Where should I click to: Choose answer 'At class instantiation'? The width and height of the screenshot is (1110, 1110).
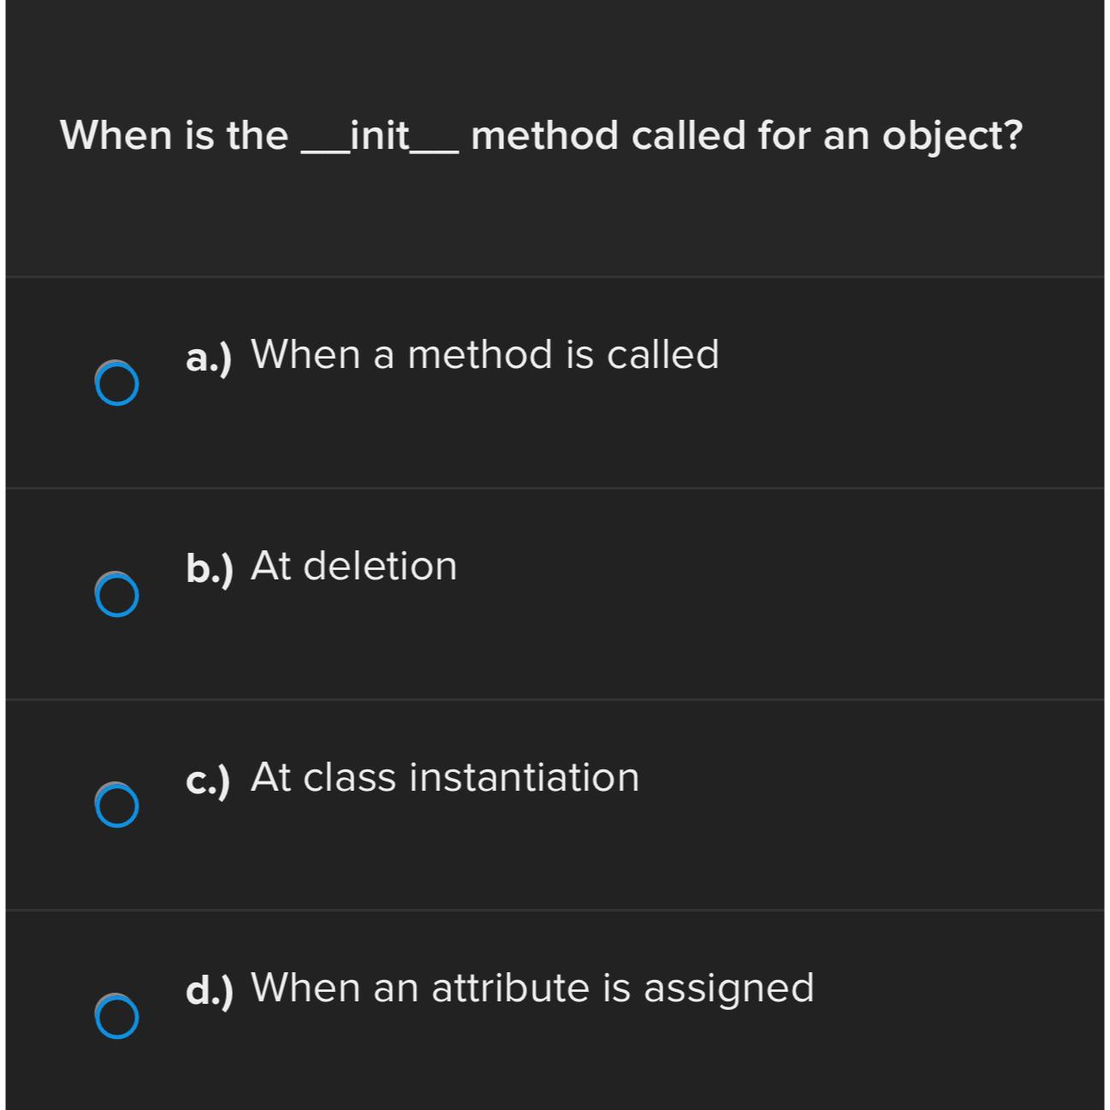[445, 777]
